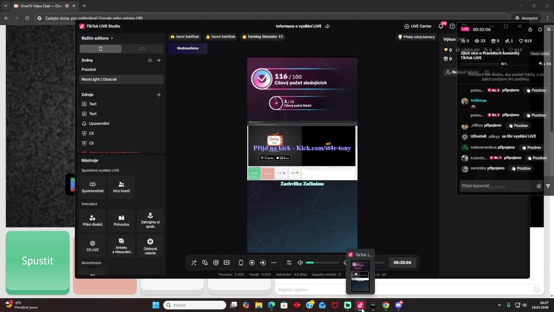Reload the OmeTV page in Chrome

point(27,18)
